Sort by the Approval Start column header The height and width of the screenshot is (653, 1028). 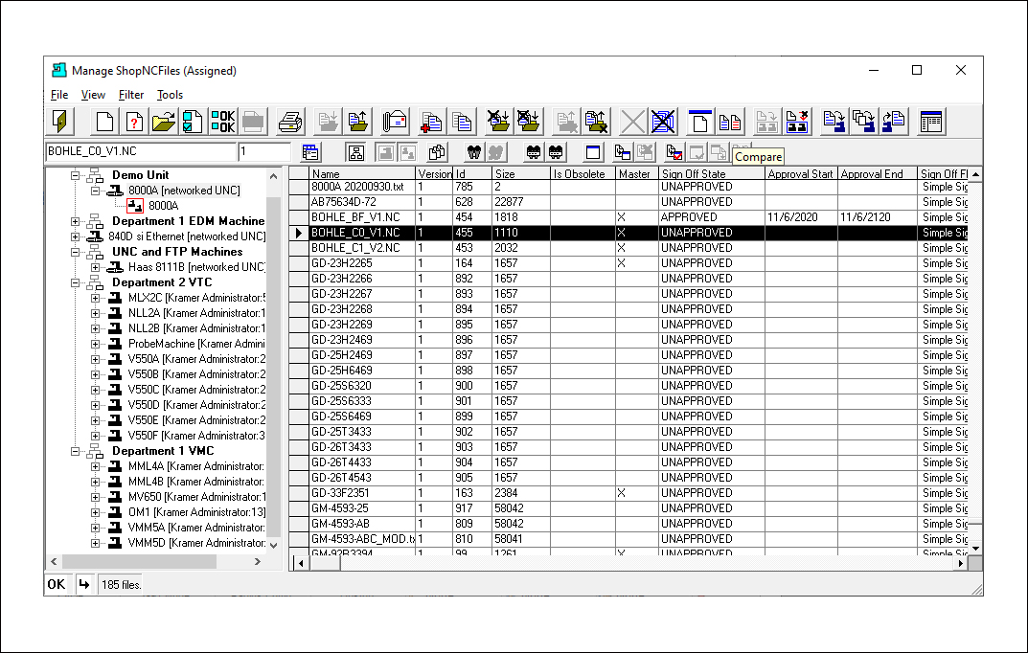pos(801,174)
